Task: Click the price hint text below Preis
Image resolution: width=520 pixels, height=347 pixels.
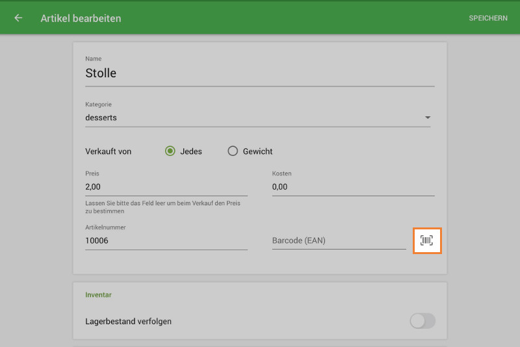Action: tap(162, 207)
